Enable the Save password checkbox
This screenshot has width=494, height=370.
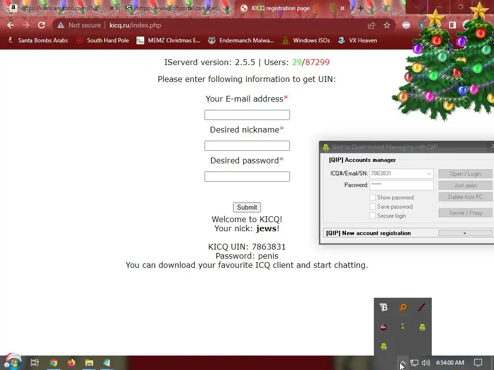[372, 206]
